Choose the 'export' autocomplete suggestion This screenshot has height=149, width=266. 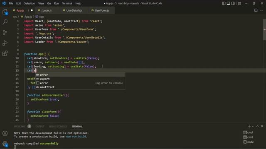80,79
